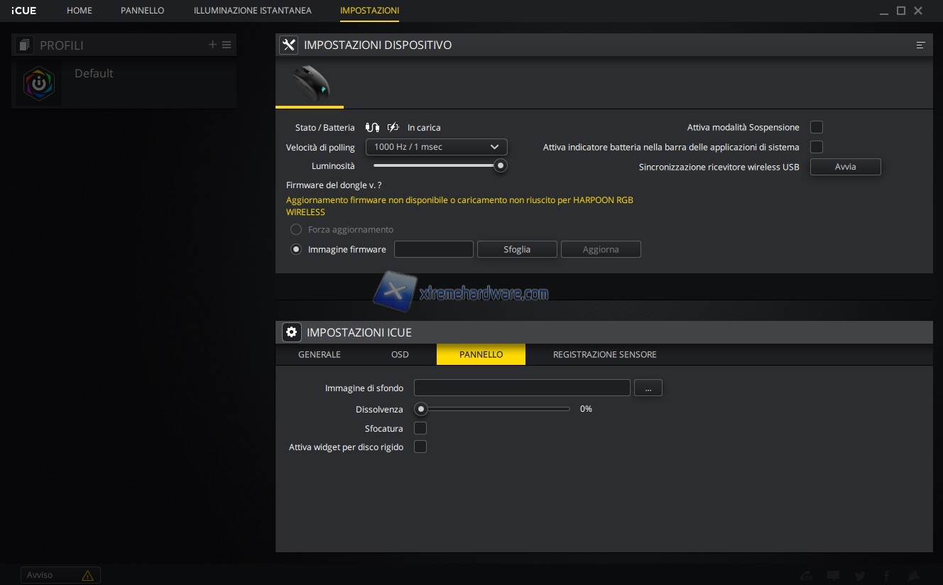Select the Harpoon mouse device icon
The image size is (943, 585).
(x=310, y=82)
